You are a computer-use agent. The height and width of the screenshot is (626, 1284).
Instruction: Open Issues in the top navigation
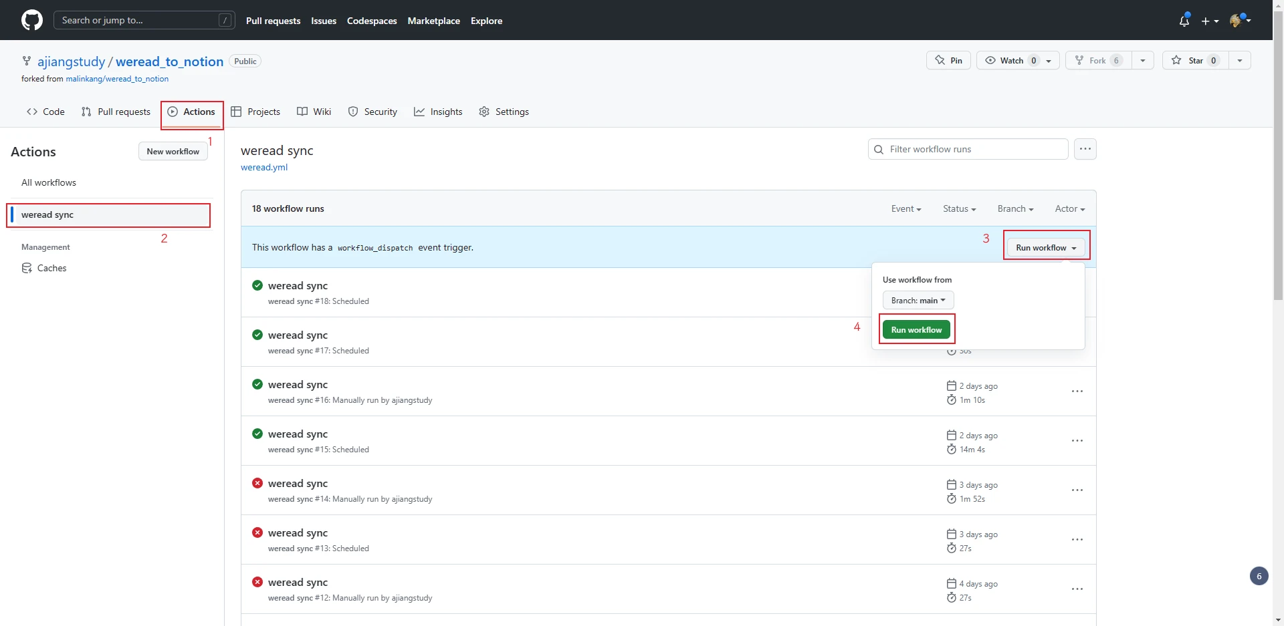(x=324, y=21)
